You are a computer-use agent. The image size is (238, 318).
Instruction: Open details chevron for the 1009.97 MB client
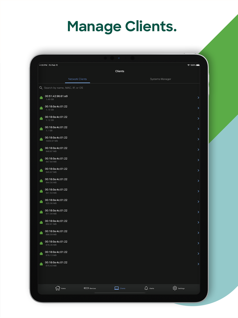click(198, 139)
